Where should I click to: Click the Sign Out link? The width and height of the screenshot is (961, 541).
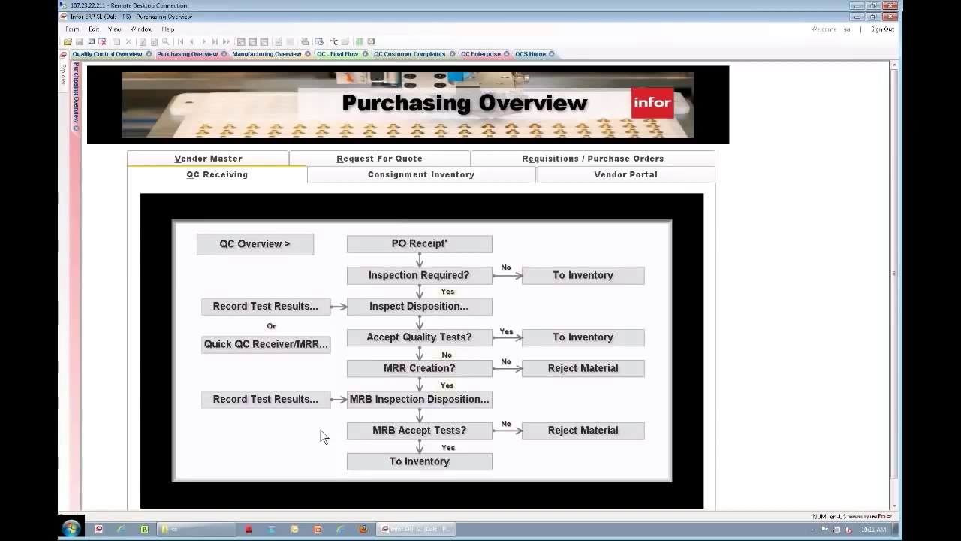[882, 29]
